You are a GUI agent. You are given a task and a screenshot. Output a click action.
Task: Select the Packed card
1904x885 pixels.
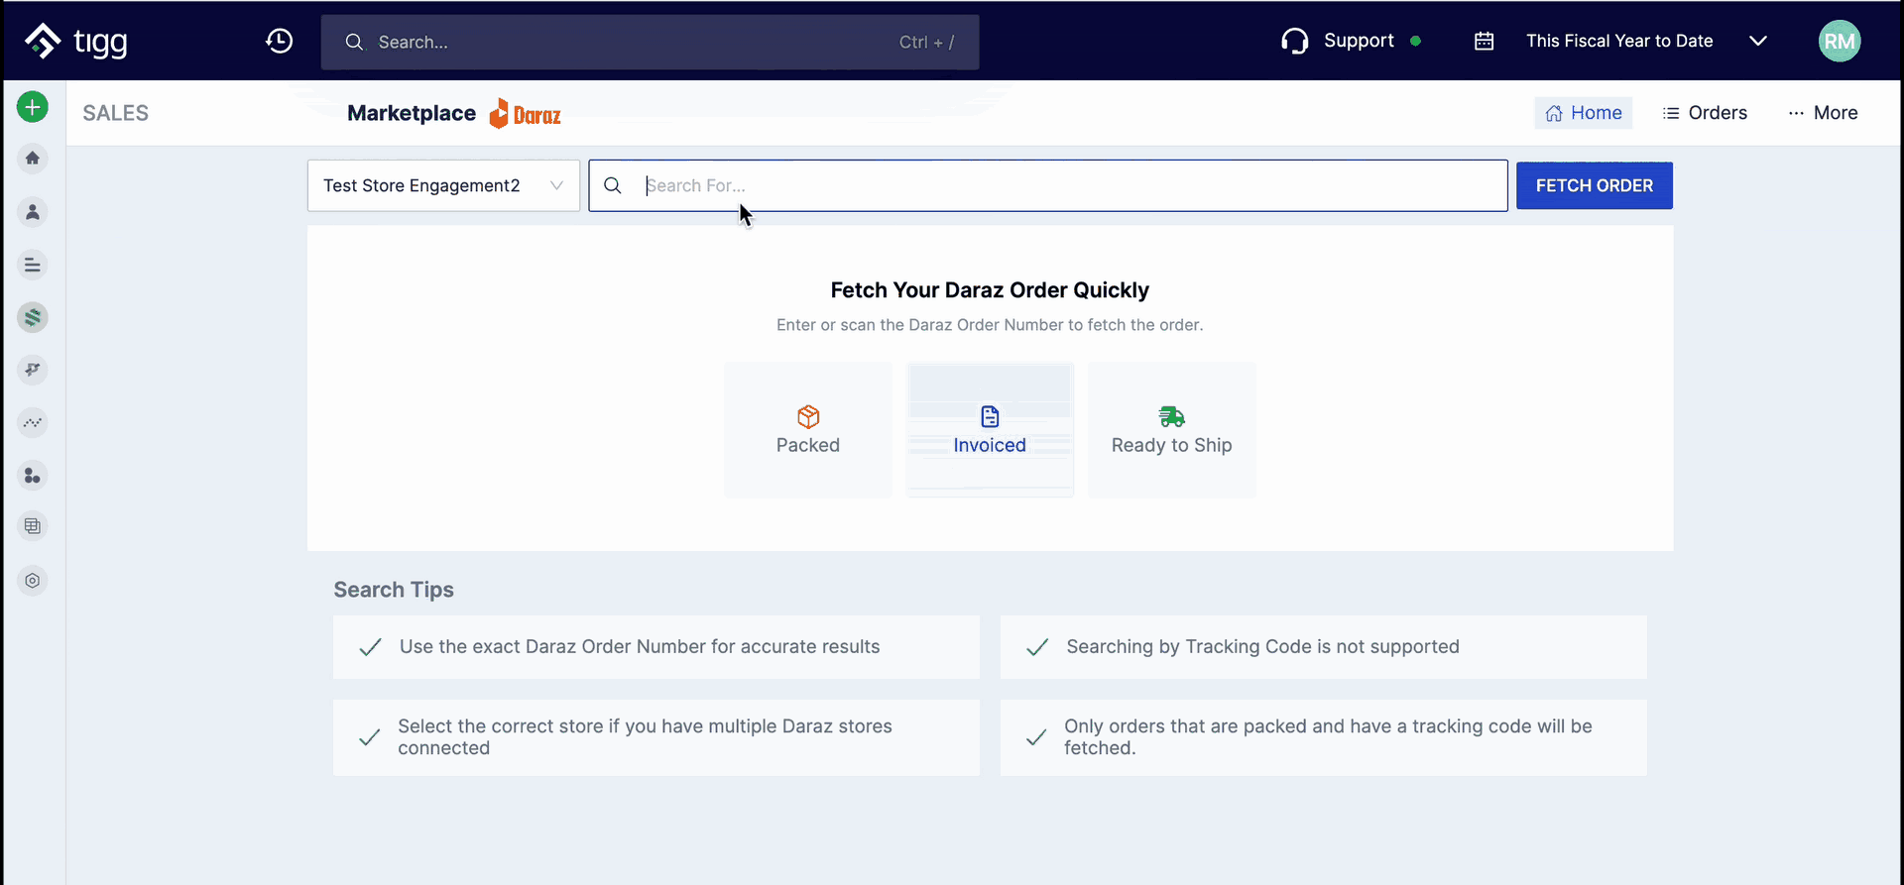pos(808,429)
